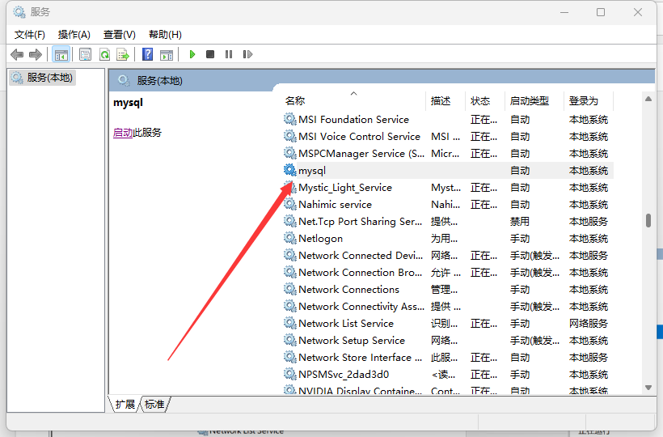Image resolution: width=663 pixels, height=437 pixels.
Task: Click the scrollbar down arrow of service list
Action: point(648,388)
